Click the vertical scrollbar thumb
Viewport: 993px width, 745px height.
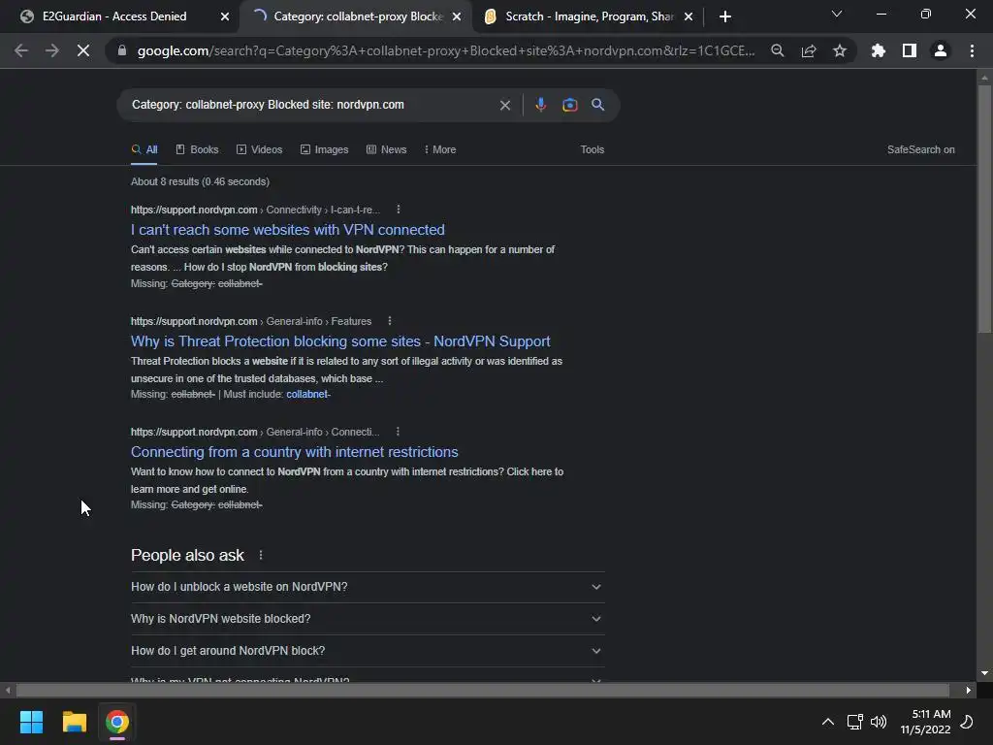pyautogui.click(x=984, y=210)
